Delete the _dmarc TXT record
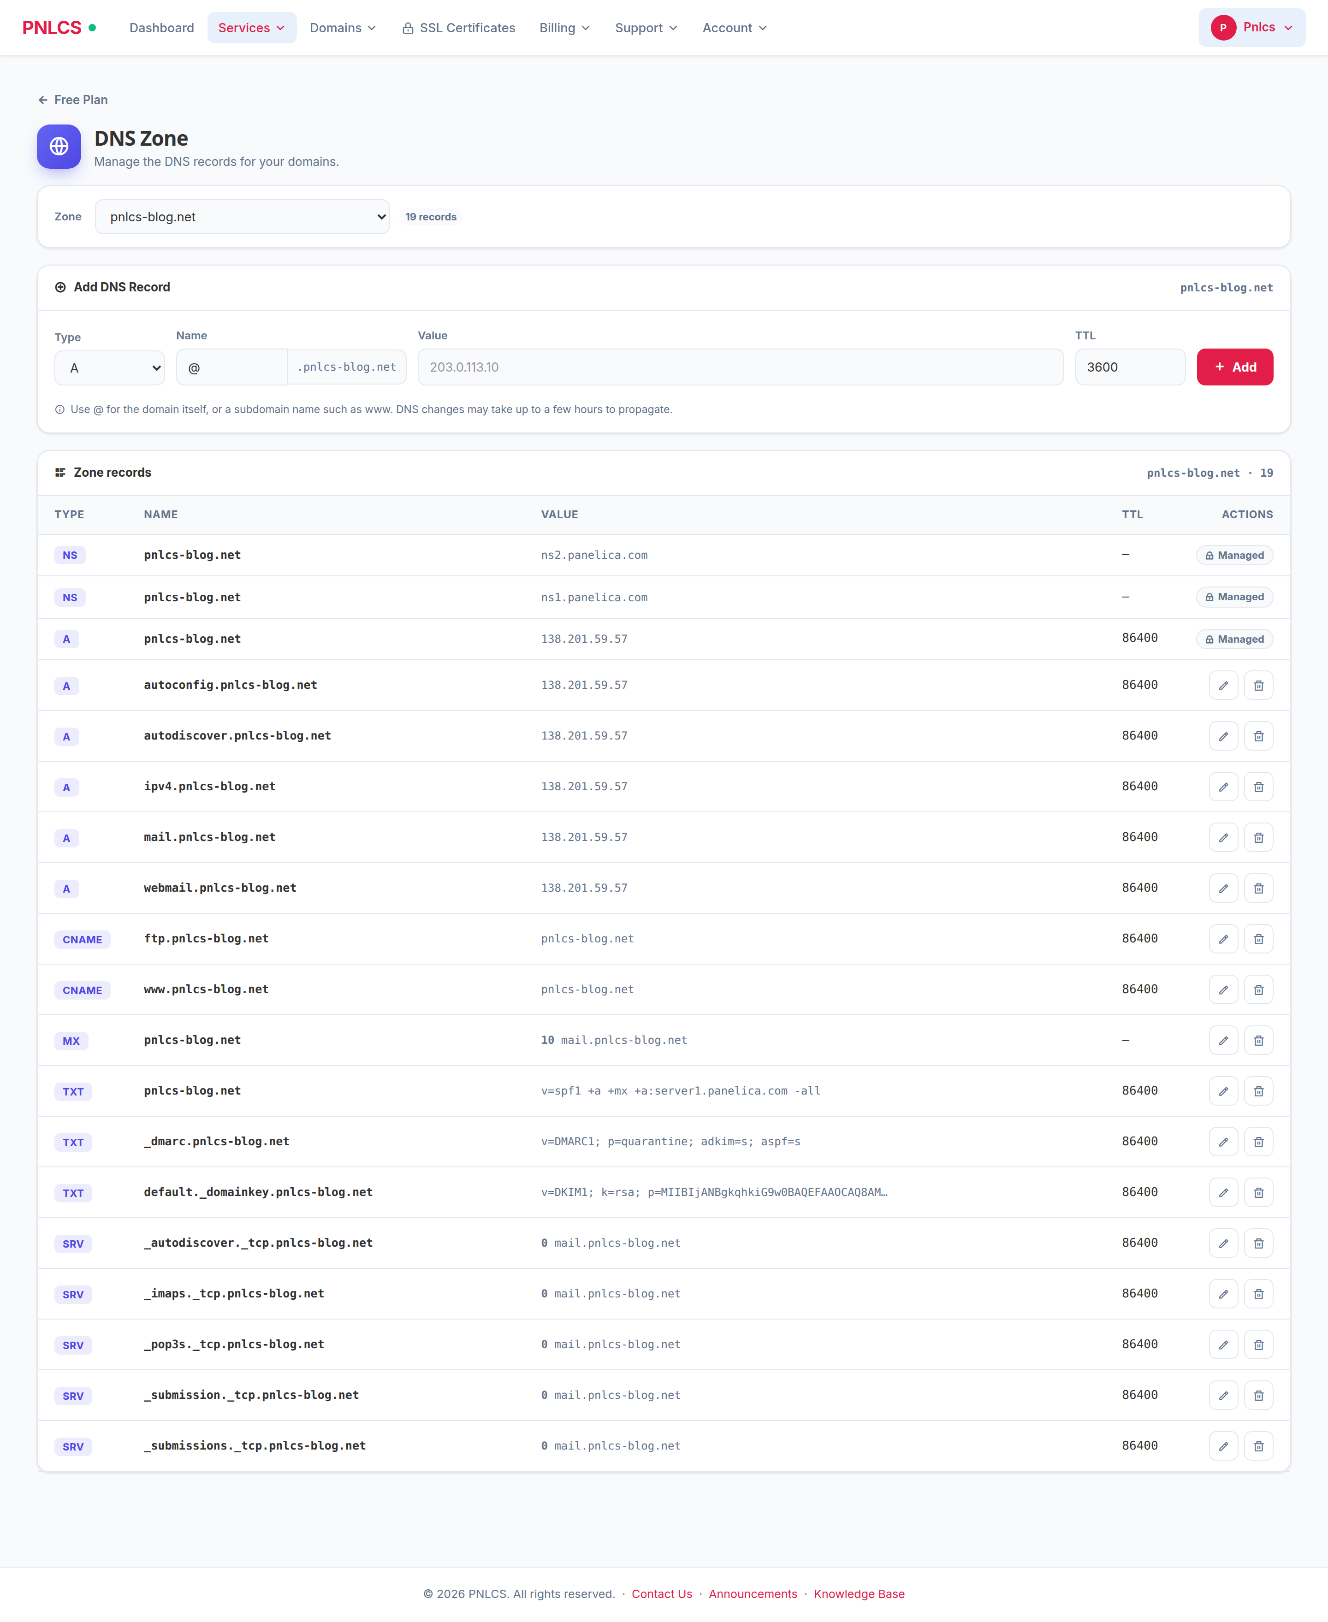Screen dimensions: 1328x1622 (x=1258, y=1142)
